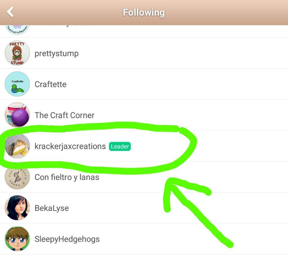The width and height of the screenshot is (288, 255).
Task: Open prettystump's profile avatar
Action: click(x=17, y=53)
